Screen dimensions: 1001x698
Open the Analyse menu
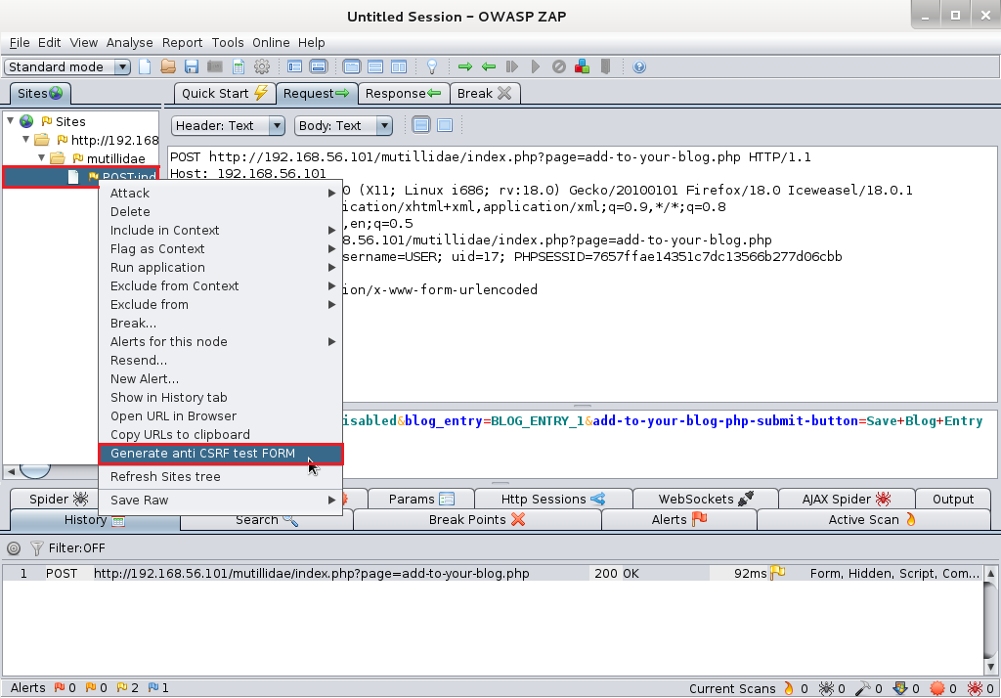[130, 42]
